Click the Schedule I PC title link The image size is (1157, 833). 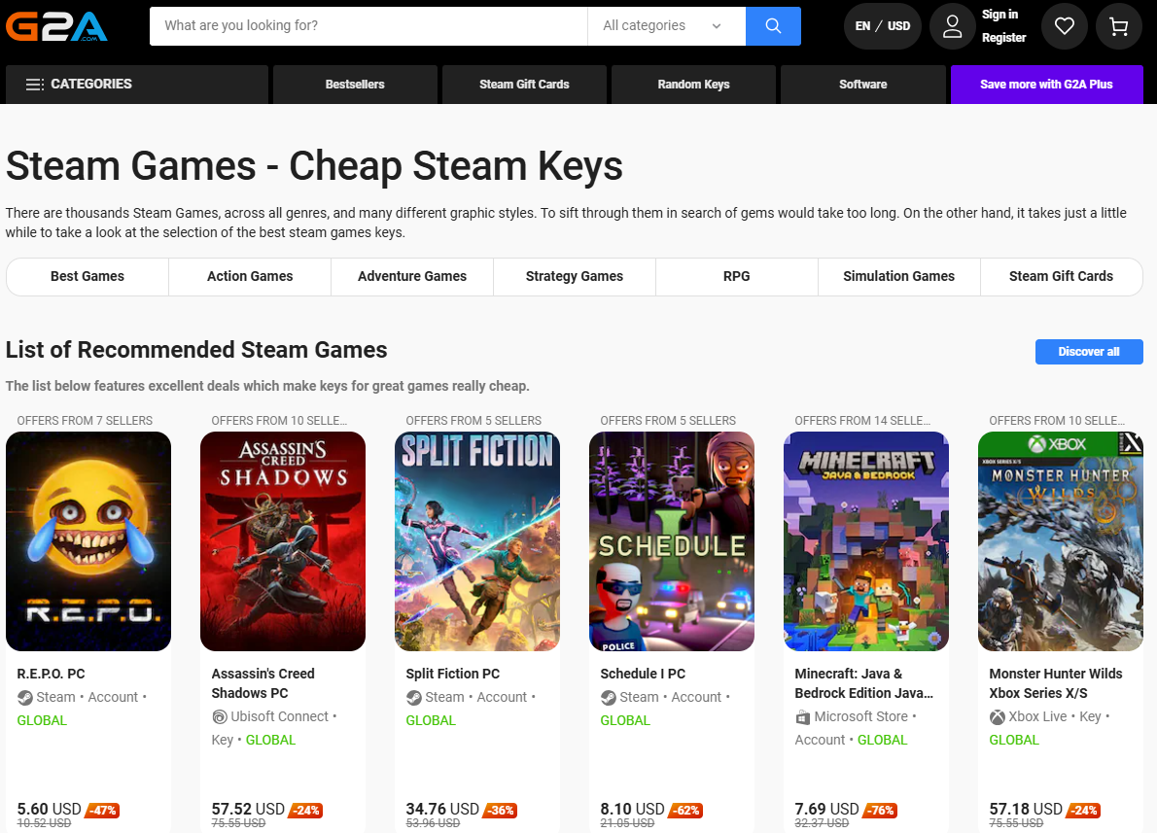tap(643, 674)
